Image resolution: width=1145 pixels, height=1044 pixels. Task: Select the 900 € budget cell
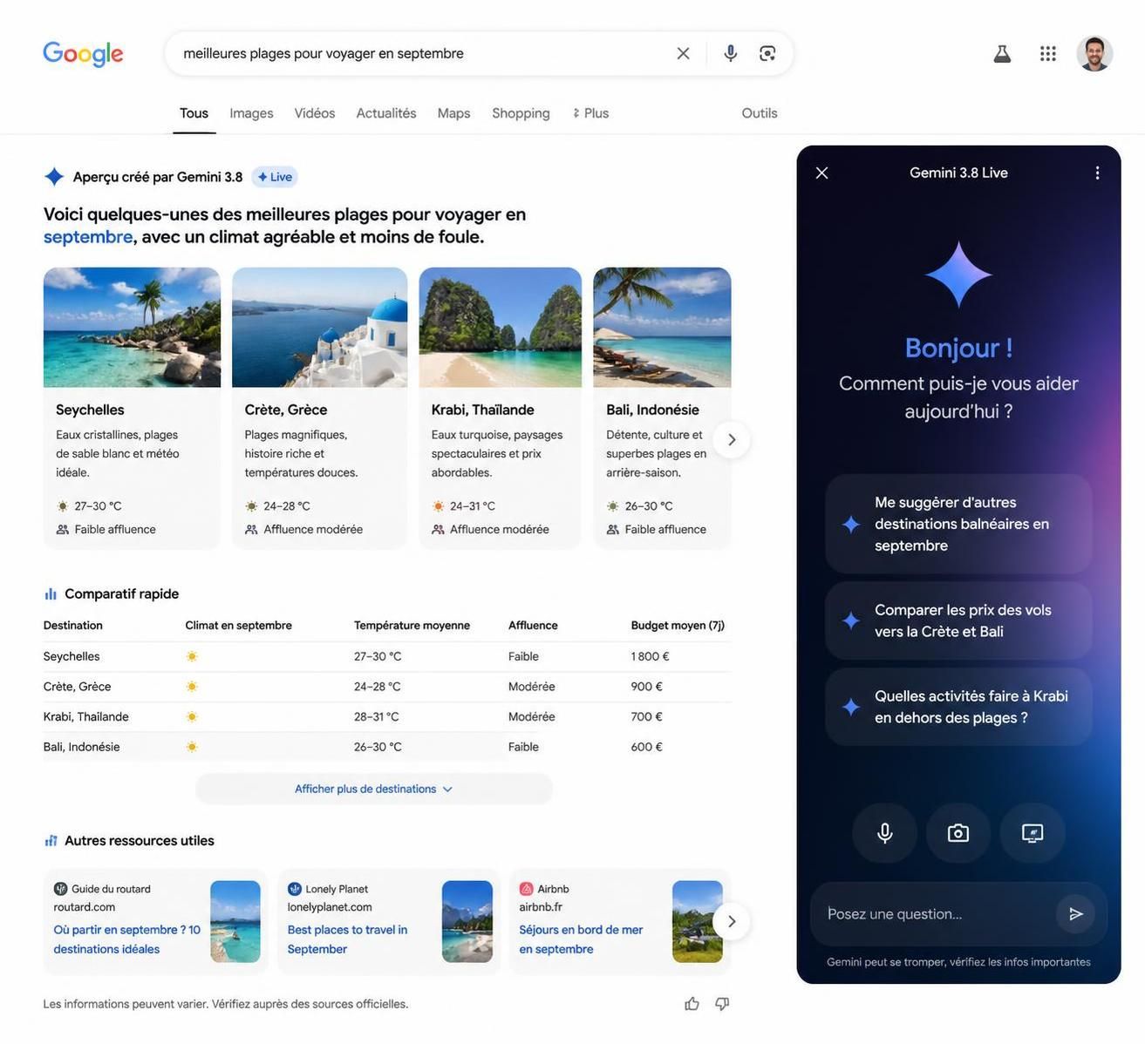(x=647, y=687)
